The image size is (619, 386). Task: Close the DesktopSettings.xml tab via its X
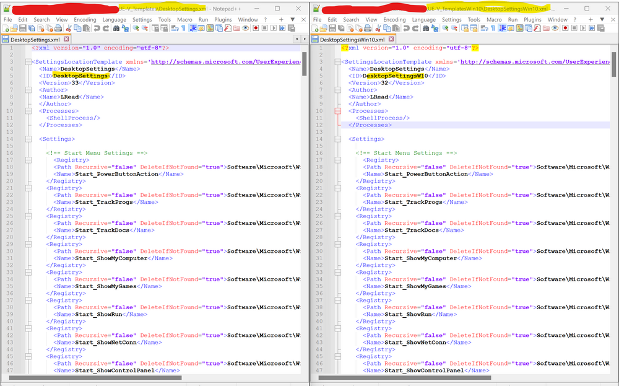coord(66,39)
